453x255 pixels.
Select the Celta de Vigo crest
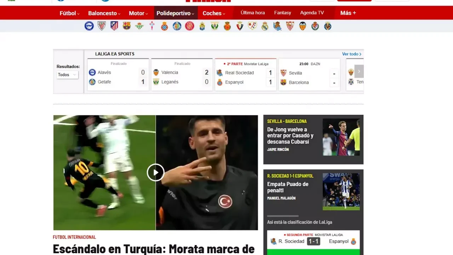click(152, 26)
